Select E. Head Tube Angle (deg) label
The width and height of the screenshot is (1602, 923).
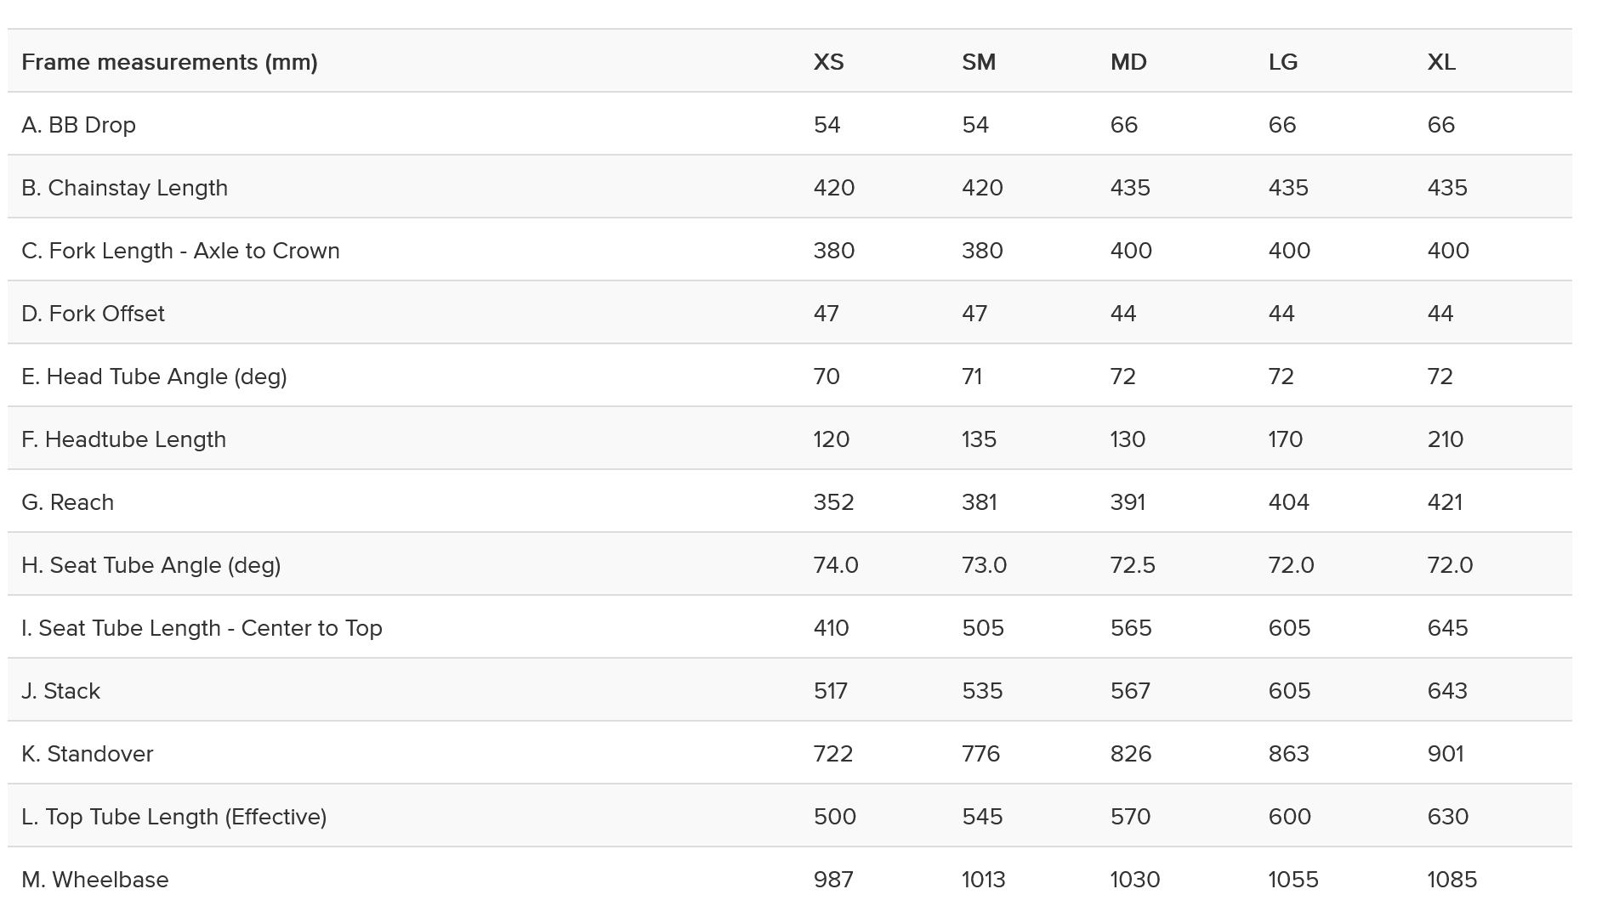click(x=154, y=377)
